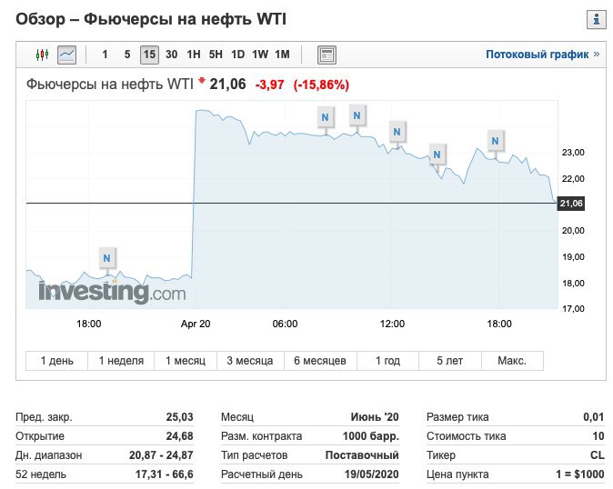613x489 pixels.
Task: Choose the 1D chart interval
Action: click(237, 55)
